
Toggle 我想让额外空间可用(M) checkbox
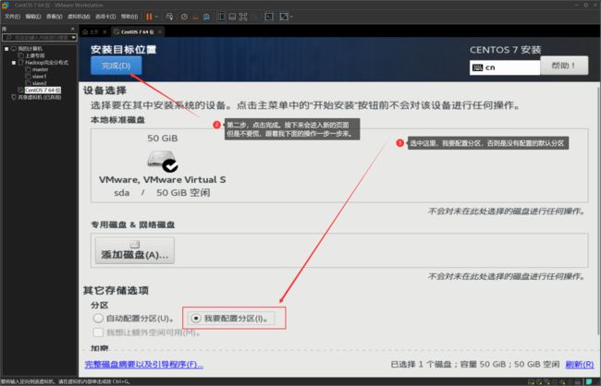pyautogui.click(x=98, y=332)
